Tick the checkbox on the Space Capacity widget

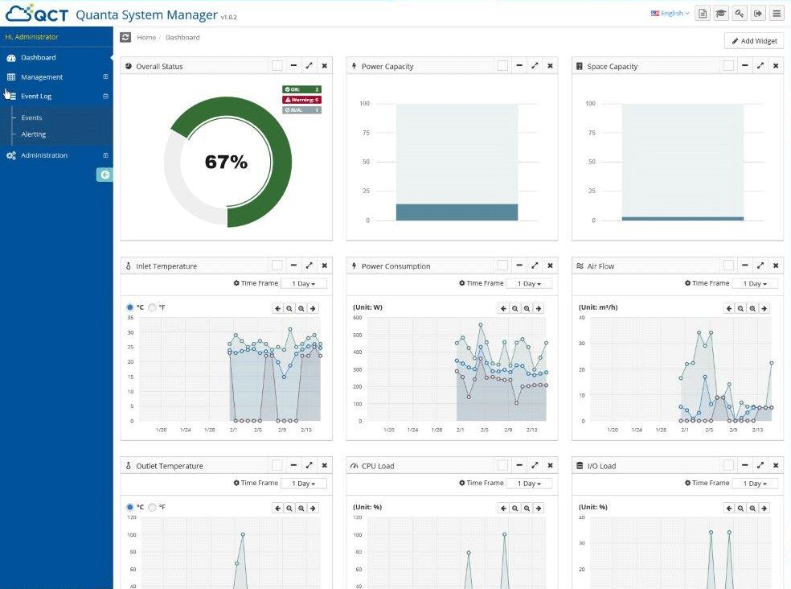[728, 66]
